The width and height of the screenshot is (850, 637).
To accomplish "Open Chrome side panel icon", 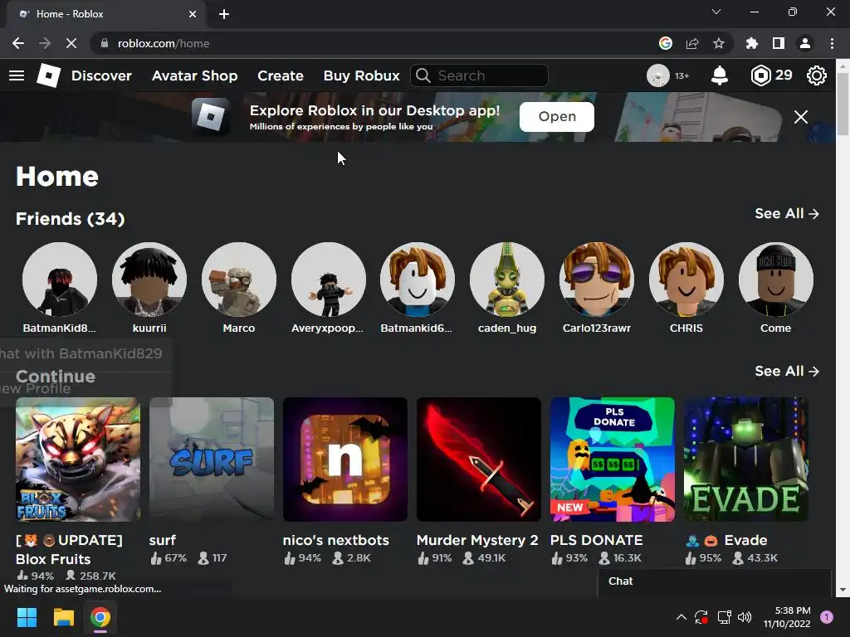I will click(779, 43).
